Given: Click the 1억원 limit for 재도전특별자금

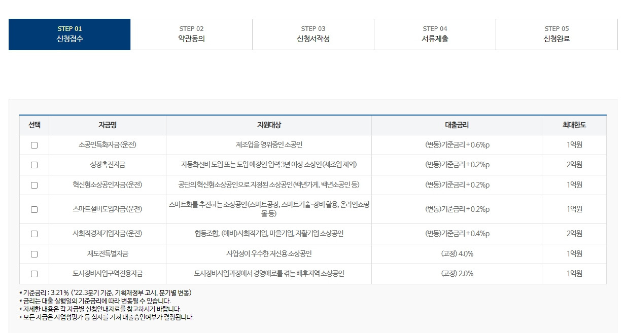Looking at the screenshot, I should click(x=574, y=254).
